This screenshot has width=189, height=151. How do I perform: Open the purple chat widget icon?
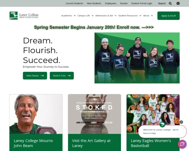point(182,144)
